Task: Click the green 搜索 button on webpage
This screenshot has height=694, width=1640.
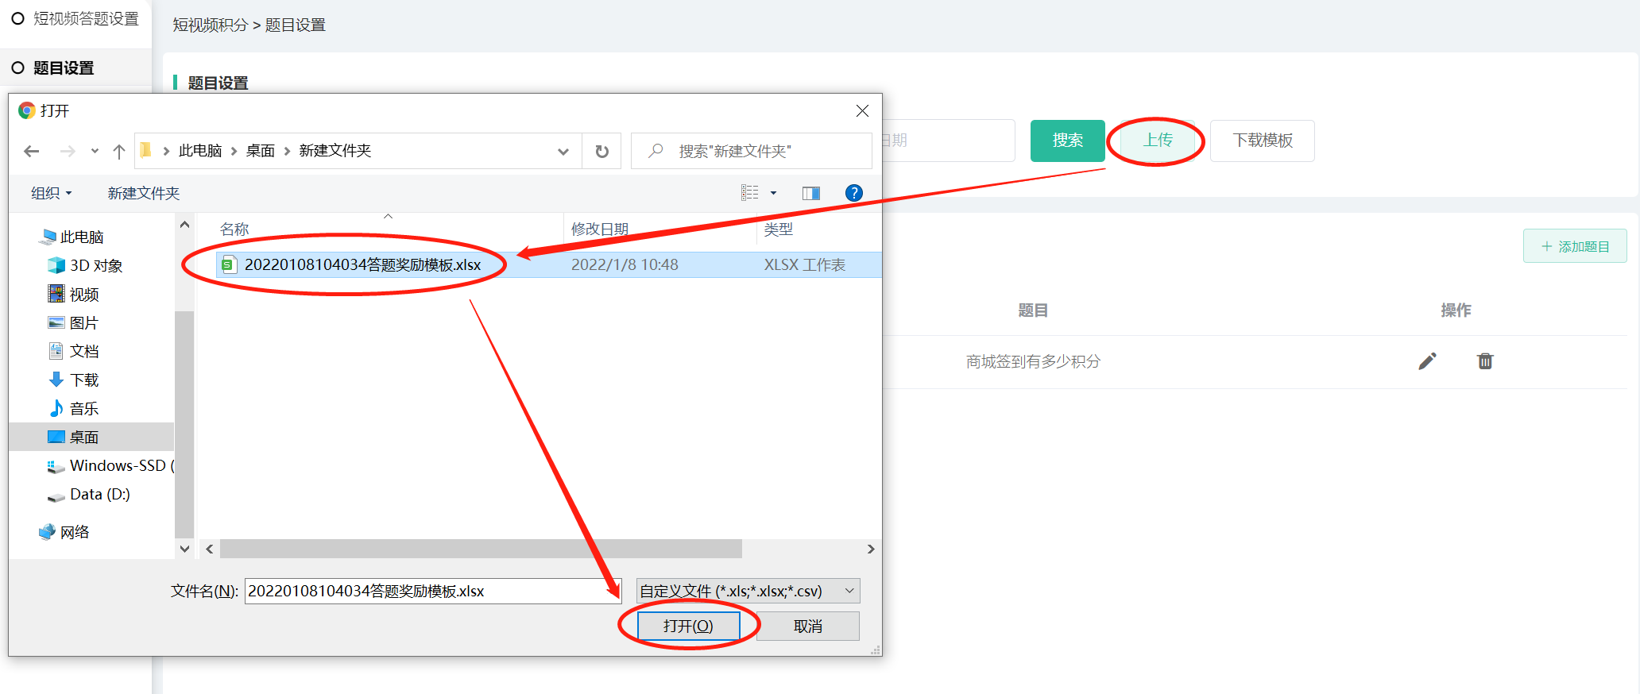Action: coord(1068,141)
